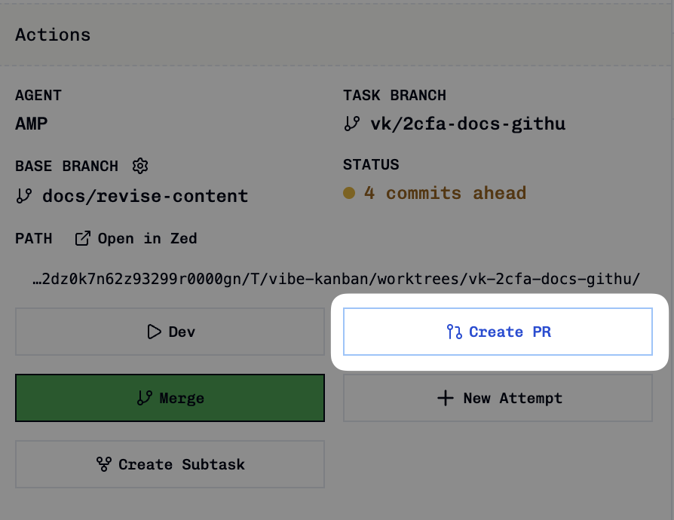Select the task branch name vk/2cfa-docs-githu

tap(467, 124)
